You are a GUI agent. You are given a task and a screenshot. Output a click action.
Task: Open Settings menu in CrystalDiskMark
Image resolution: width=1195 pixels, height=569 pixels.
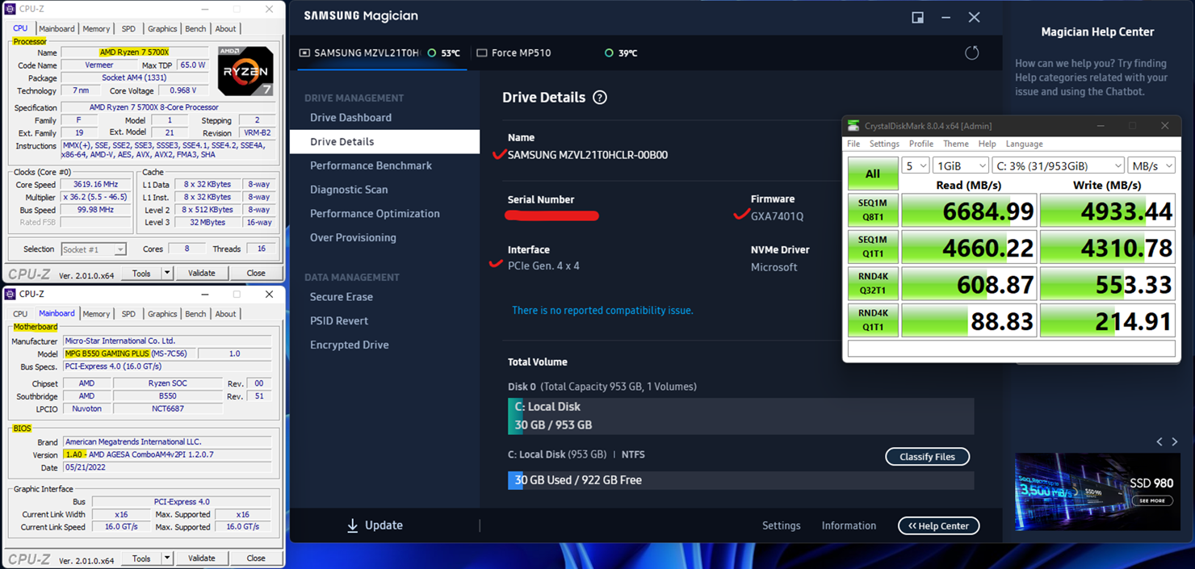coord(884,144)
